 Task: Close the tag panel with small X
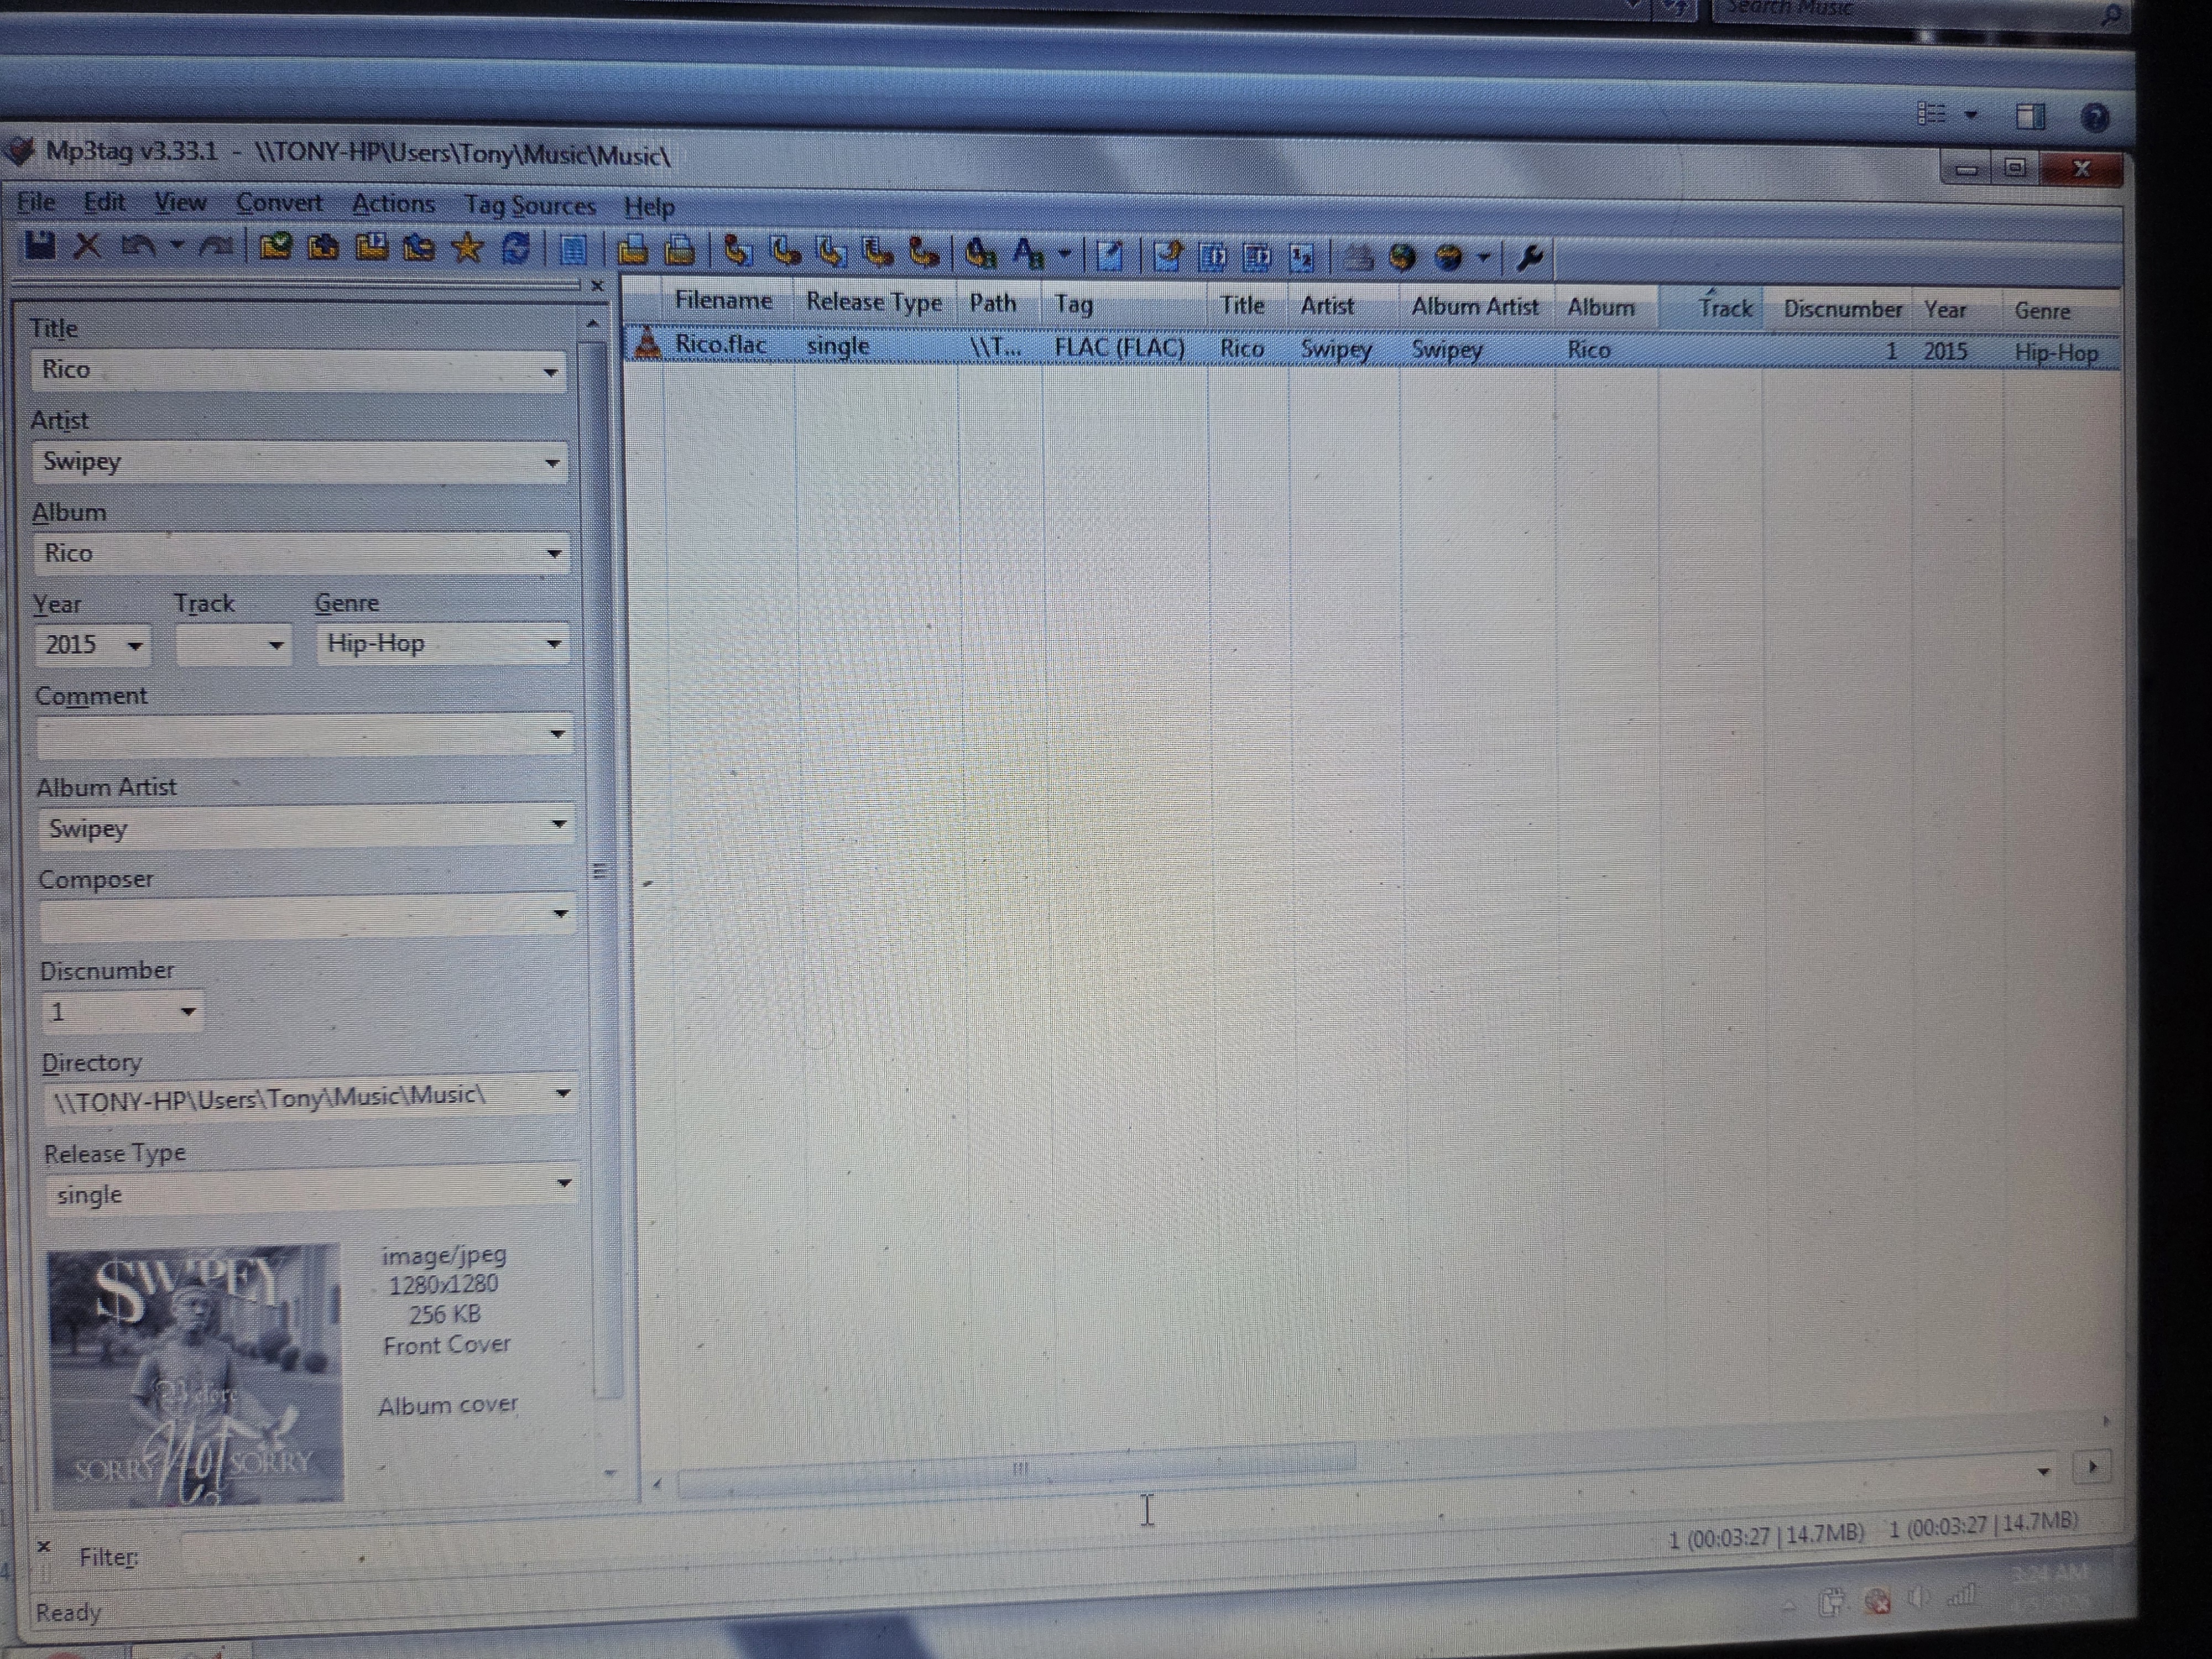pos(597,286)
